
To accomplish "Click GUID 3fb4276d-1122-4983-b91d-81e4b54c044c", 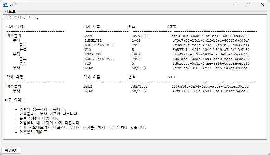I will pyautogui.click(x=211, y=54).
